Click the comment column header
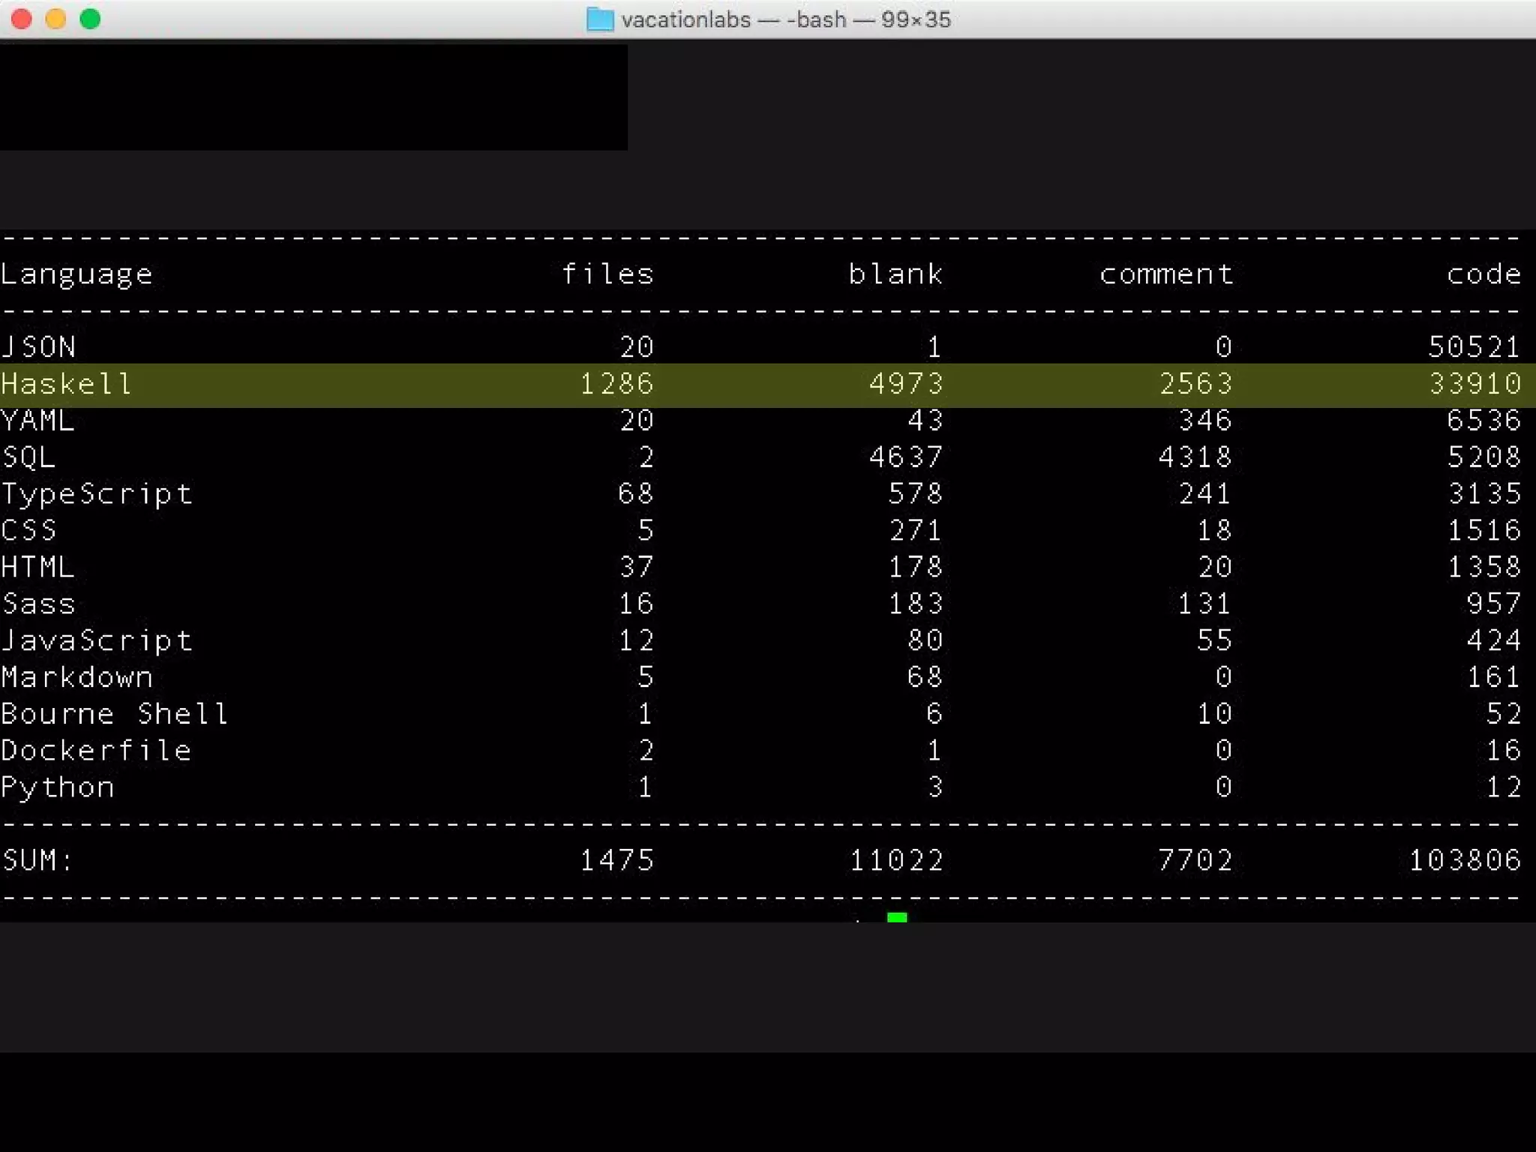 pos(1166,274)
